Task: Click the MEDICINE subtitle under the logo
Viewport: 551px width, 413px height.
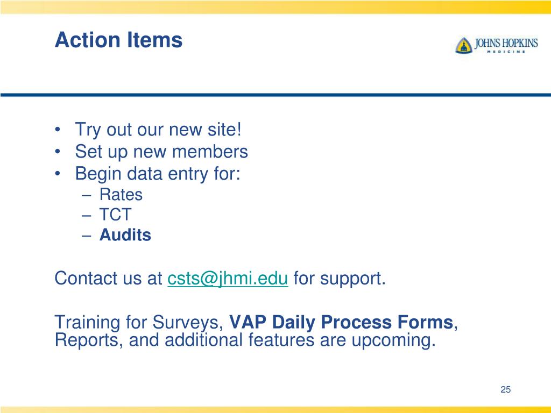Action: [506, 52]
